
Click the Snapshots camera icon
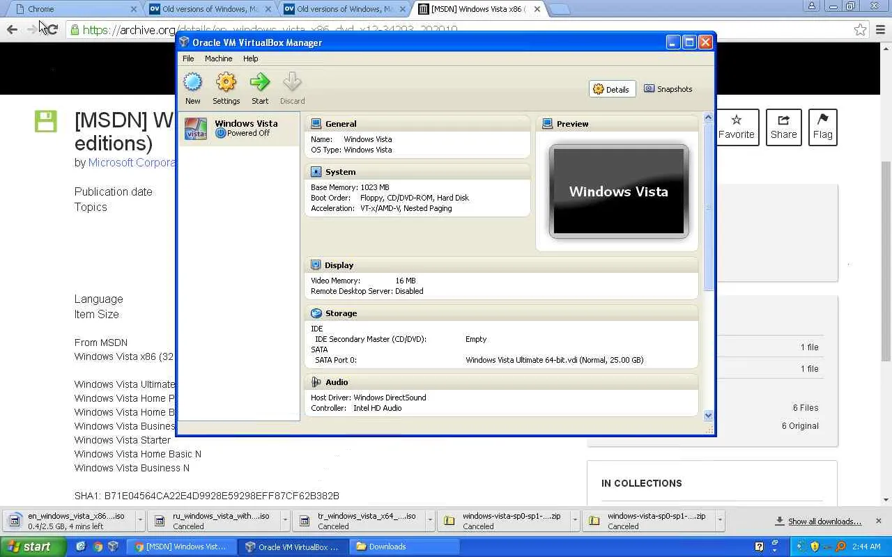649,89
